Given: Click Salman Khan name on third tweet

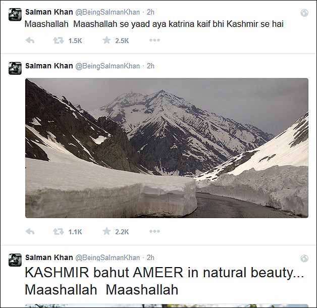Looking at the screenshot, I should pos(49,258).
